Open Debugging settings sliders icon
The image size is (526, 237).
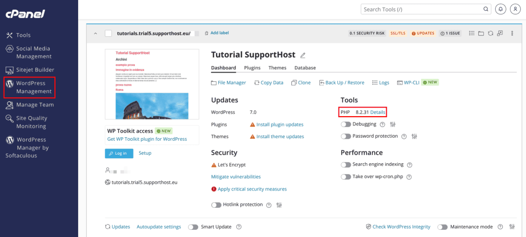tap(393, 124)
